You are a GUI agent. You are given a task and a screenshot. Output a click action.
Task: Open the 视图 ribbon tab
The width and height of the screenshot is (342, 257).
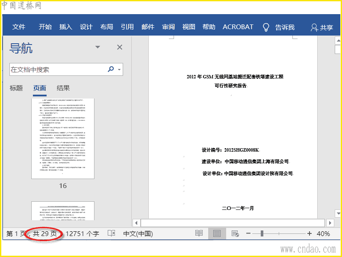coord(189,27)
